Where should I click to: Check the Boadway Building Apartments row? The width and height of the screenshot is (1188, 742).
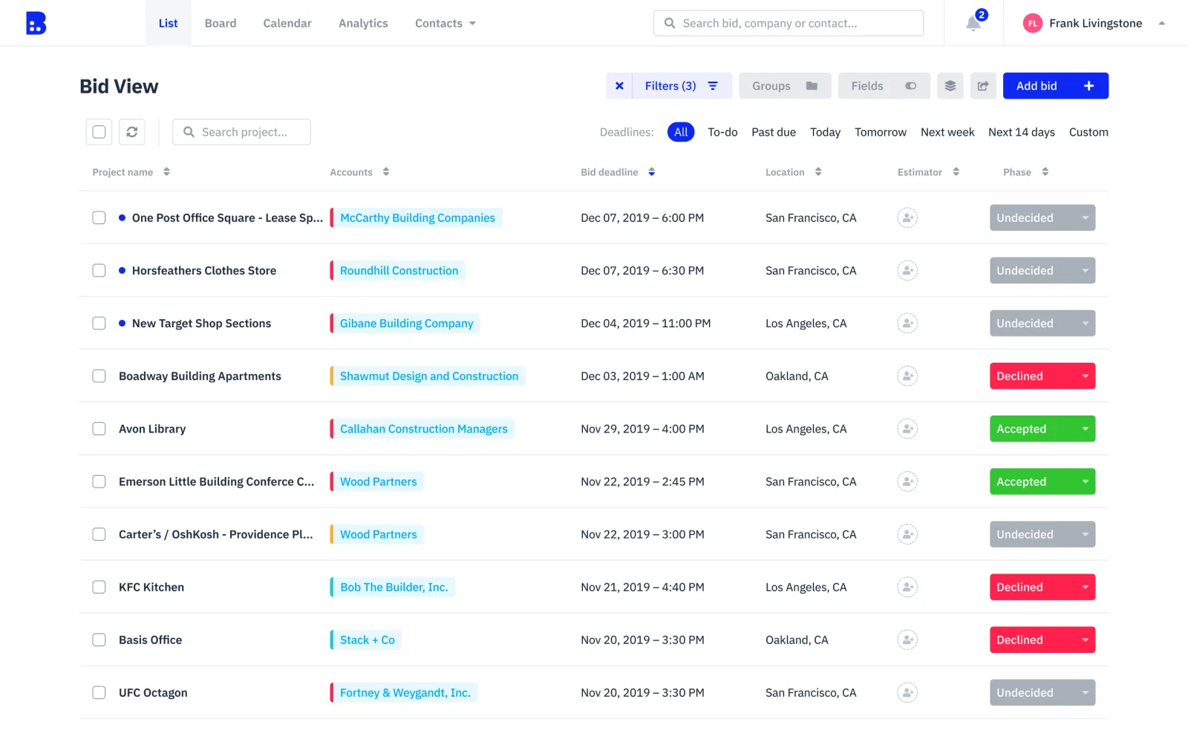(x=99, y=376)
